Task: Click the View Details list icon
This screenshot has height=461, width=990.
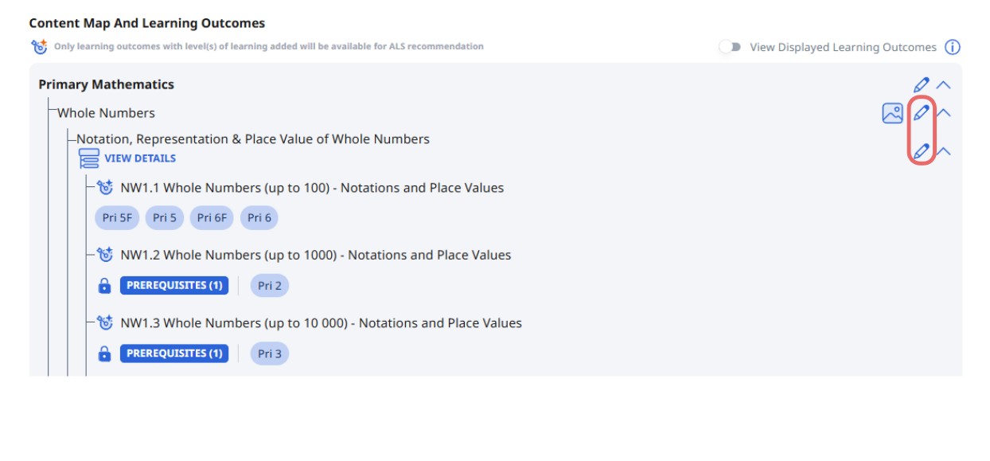Action: [x=88, y=158]
